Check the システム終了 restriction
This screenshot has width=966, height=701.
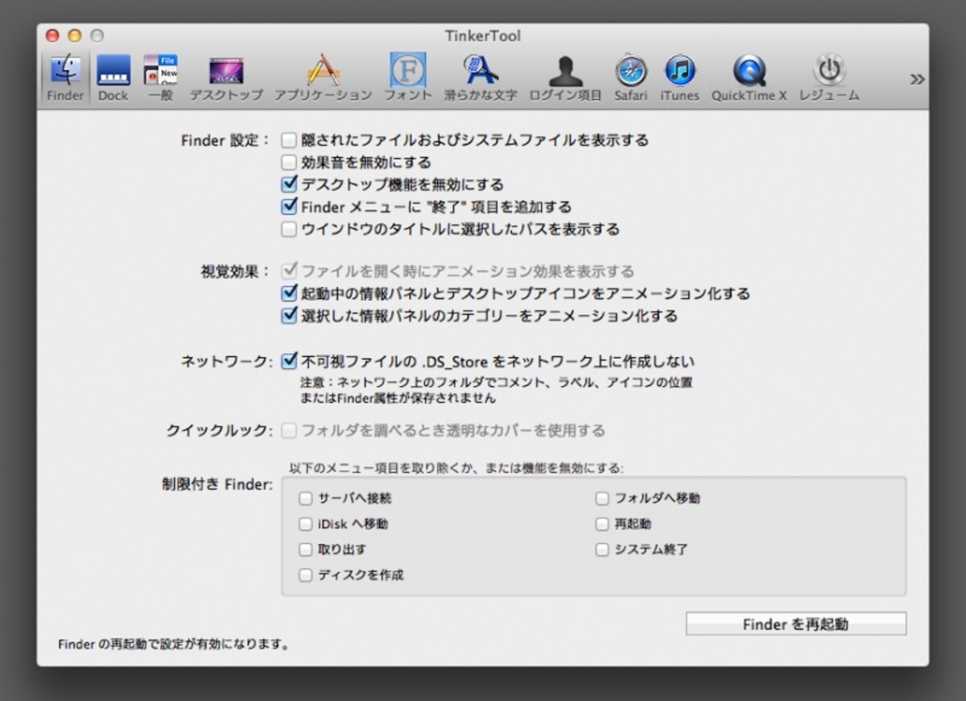coord(602,550)
